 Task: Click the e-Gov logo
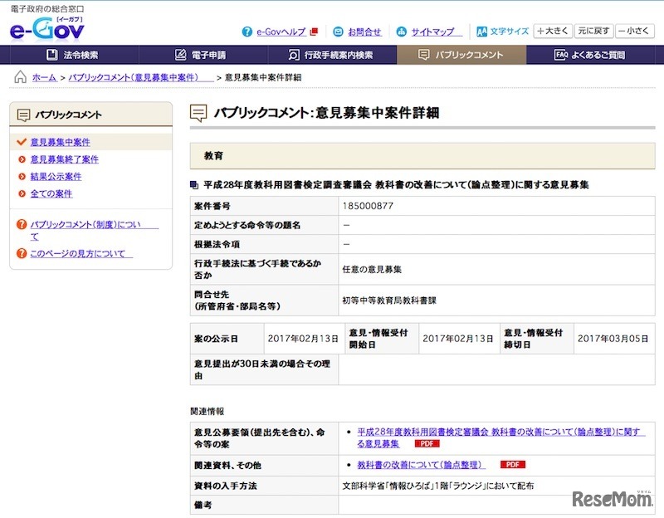tap(46, 30)
